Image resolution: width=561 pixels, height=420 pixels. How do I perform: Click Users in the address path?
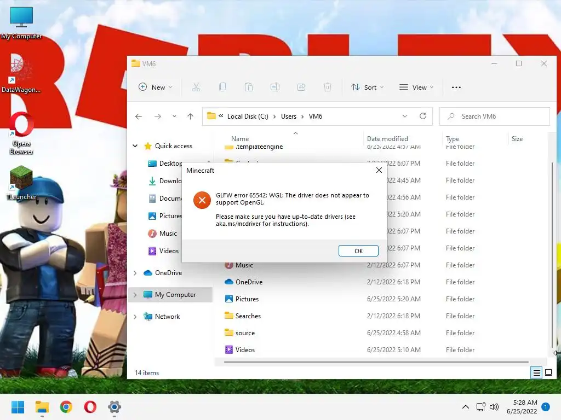289,116
